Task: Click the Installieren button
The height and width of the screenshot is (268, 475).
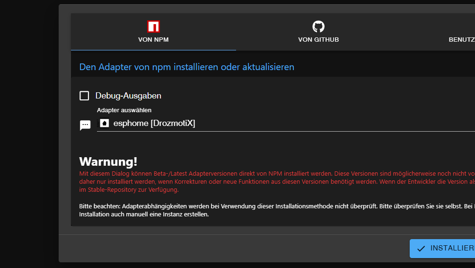Action: (x=442, y=248)
